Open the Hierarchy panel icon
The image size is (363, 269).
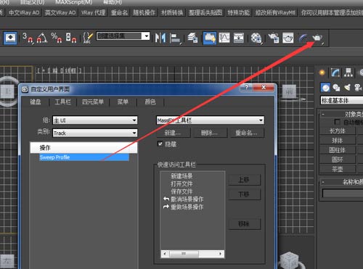coord(348,73)
